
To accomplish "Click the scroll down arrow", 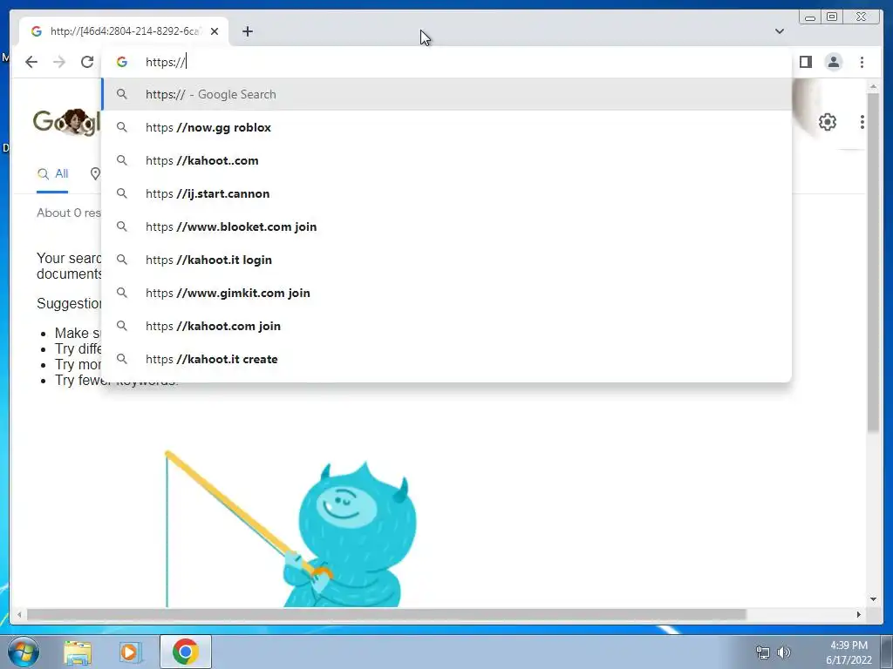I will pos(873,599).
